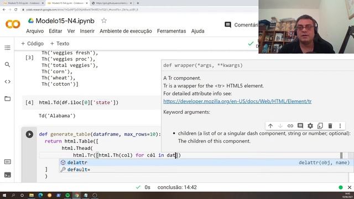Click the 'conclusão: 14:42' status text
The height and width of the screenshot is (199, 354).
pyautogui.click(x=177, y=187)
